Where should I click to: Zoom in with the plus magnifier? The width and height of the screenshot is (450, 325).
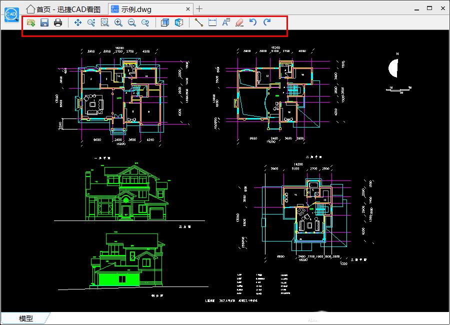[118, 22]
